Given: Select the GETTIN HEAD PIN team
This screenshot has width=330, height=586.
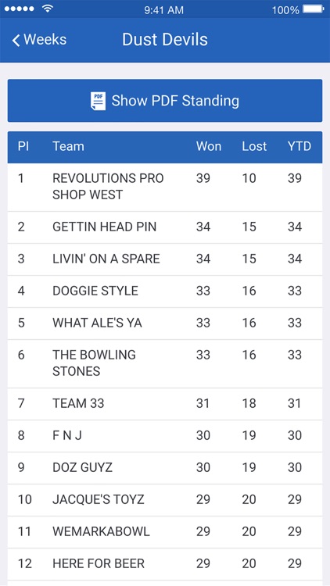Looking at the screenshot, I should 165,227.
